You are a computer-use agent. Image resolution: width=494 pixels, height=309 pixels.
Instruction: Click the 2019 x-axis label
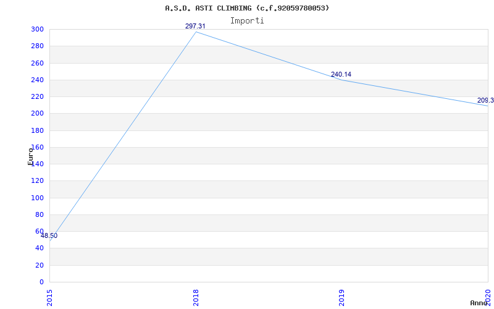(342, 298)
